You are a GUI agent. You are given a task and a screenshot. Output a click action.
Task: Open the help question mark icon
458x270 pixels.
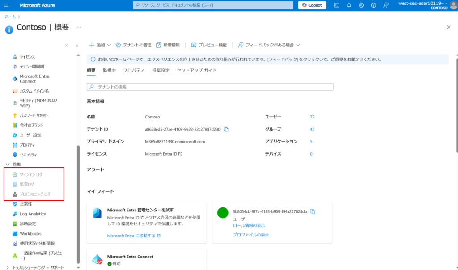pyautogui.click(x=373, y=5)
